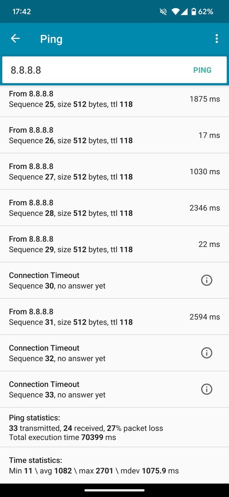
Task: Tap info icon for Sequence 32 timeout
Action: (207, 353)
